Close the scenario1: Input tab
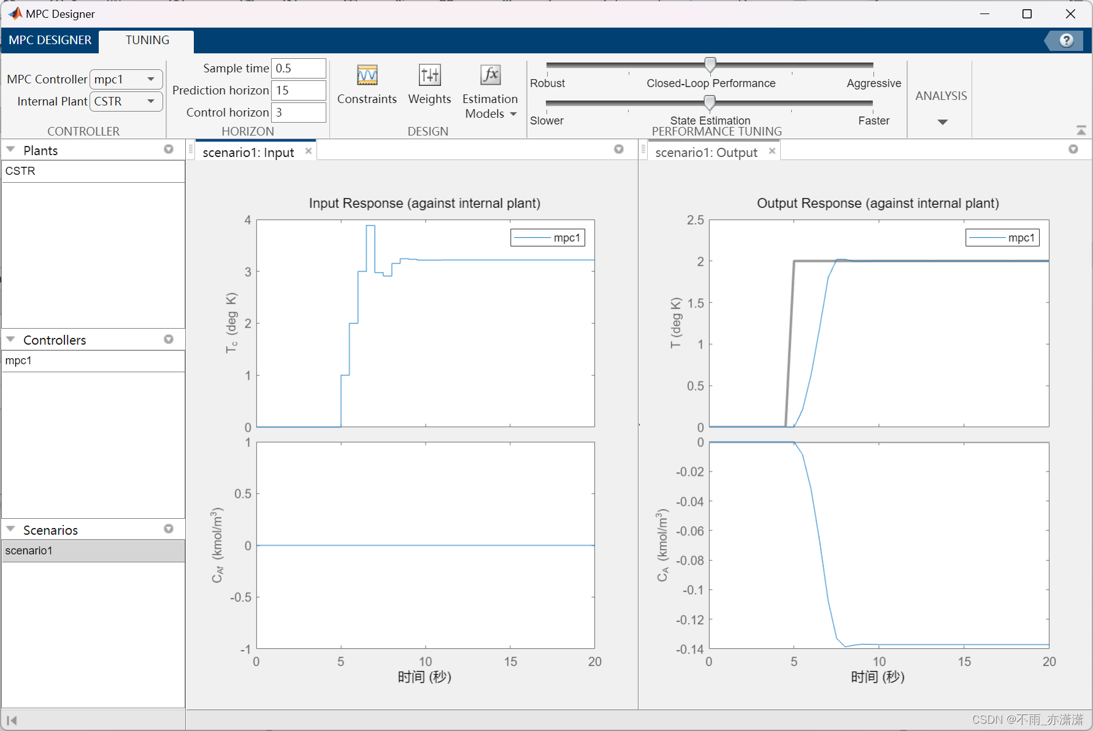 (x=309, y=151)
